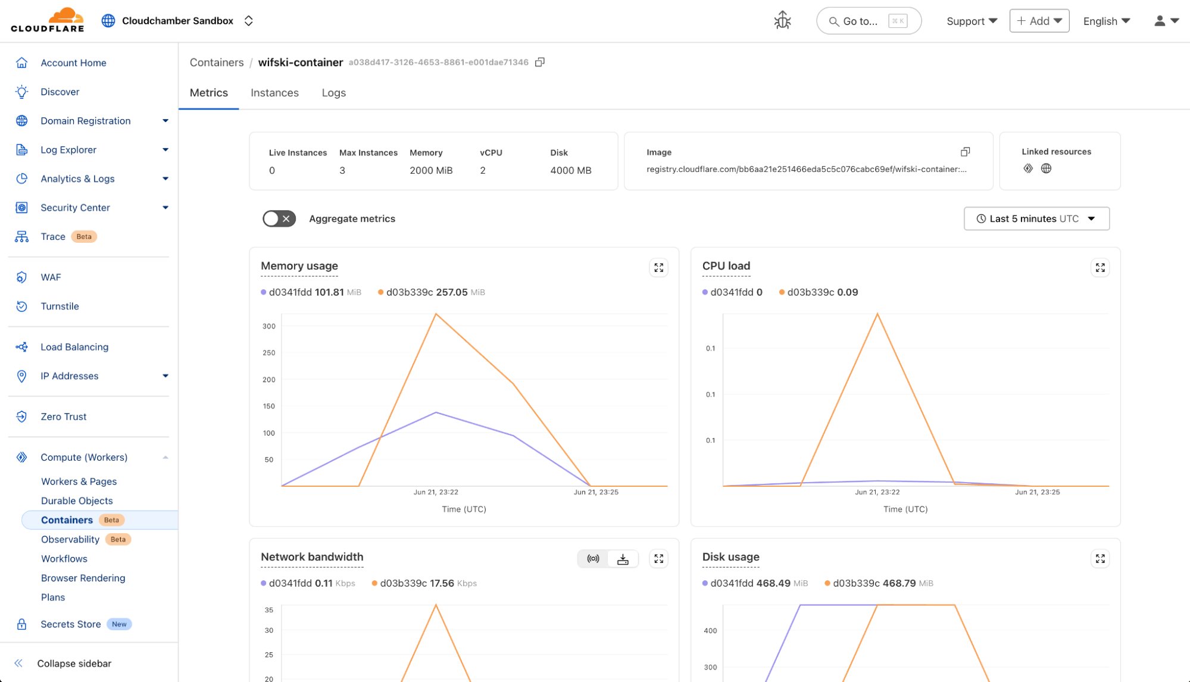Screen dimensions: 1190x682
Task: Open the language selector showing English
Action: (1105, 20)
